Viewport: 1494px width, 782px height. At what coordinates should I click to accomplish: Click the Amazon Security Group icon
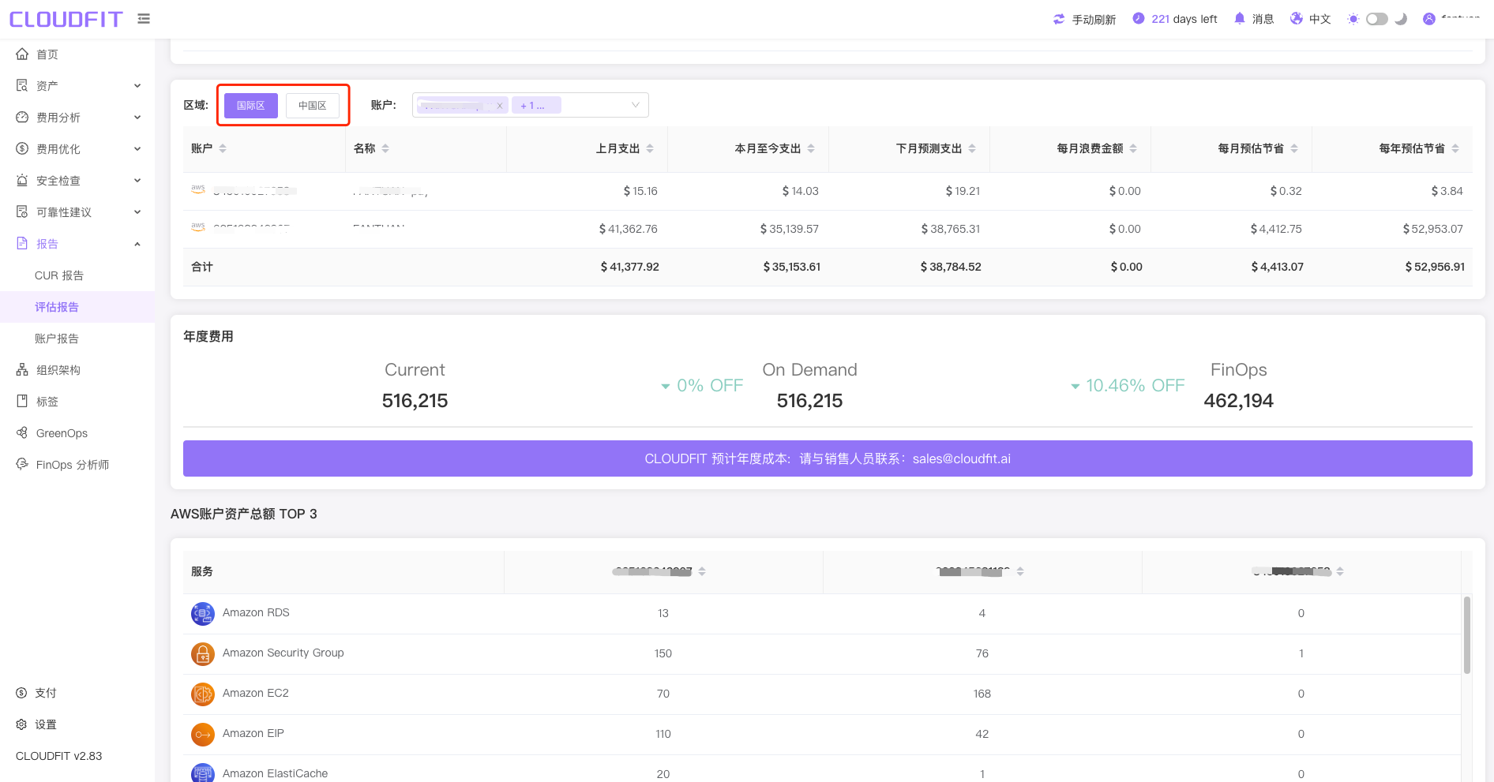click(x=203, y=654)
